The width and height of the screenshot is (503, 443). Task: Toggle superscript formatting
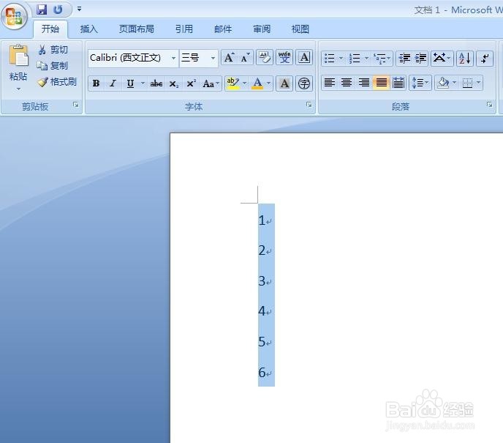coord(192,83)
